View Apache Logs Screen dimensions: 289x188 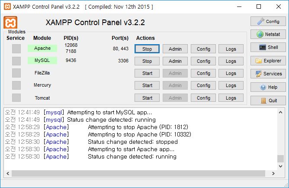pyautogui.click(x=231, y=49)
